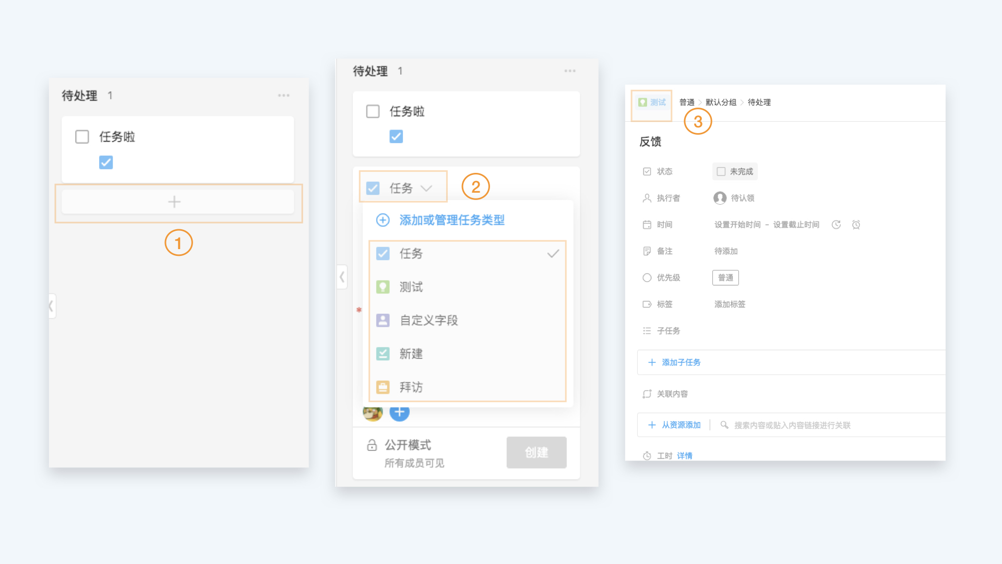The image size is (1002, 564).
Task: Click 添加标签 to add a tag
Action: coord(730,304)
